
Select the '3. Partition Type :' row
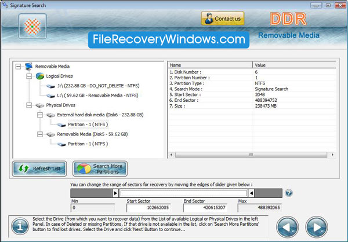pos(252,83)
